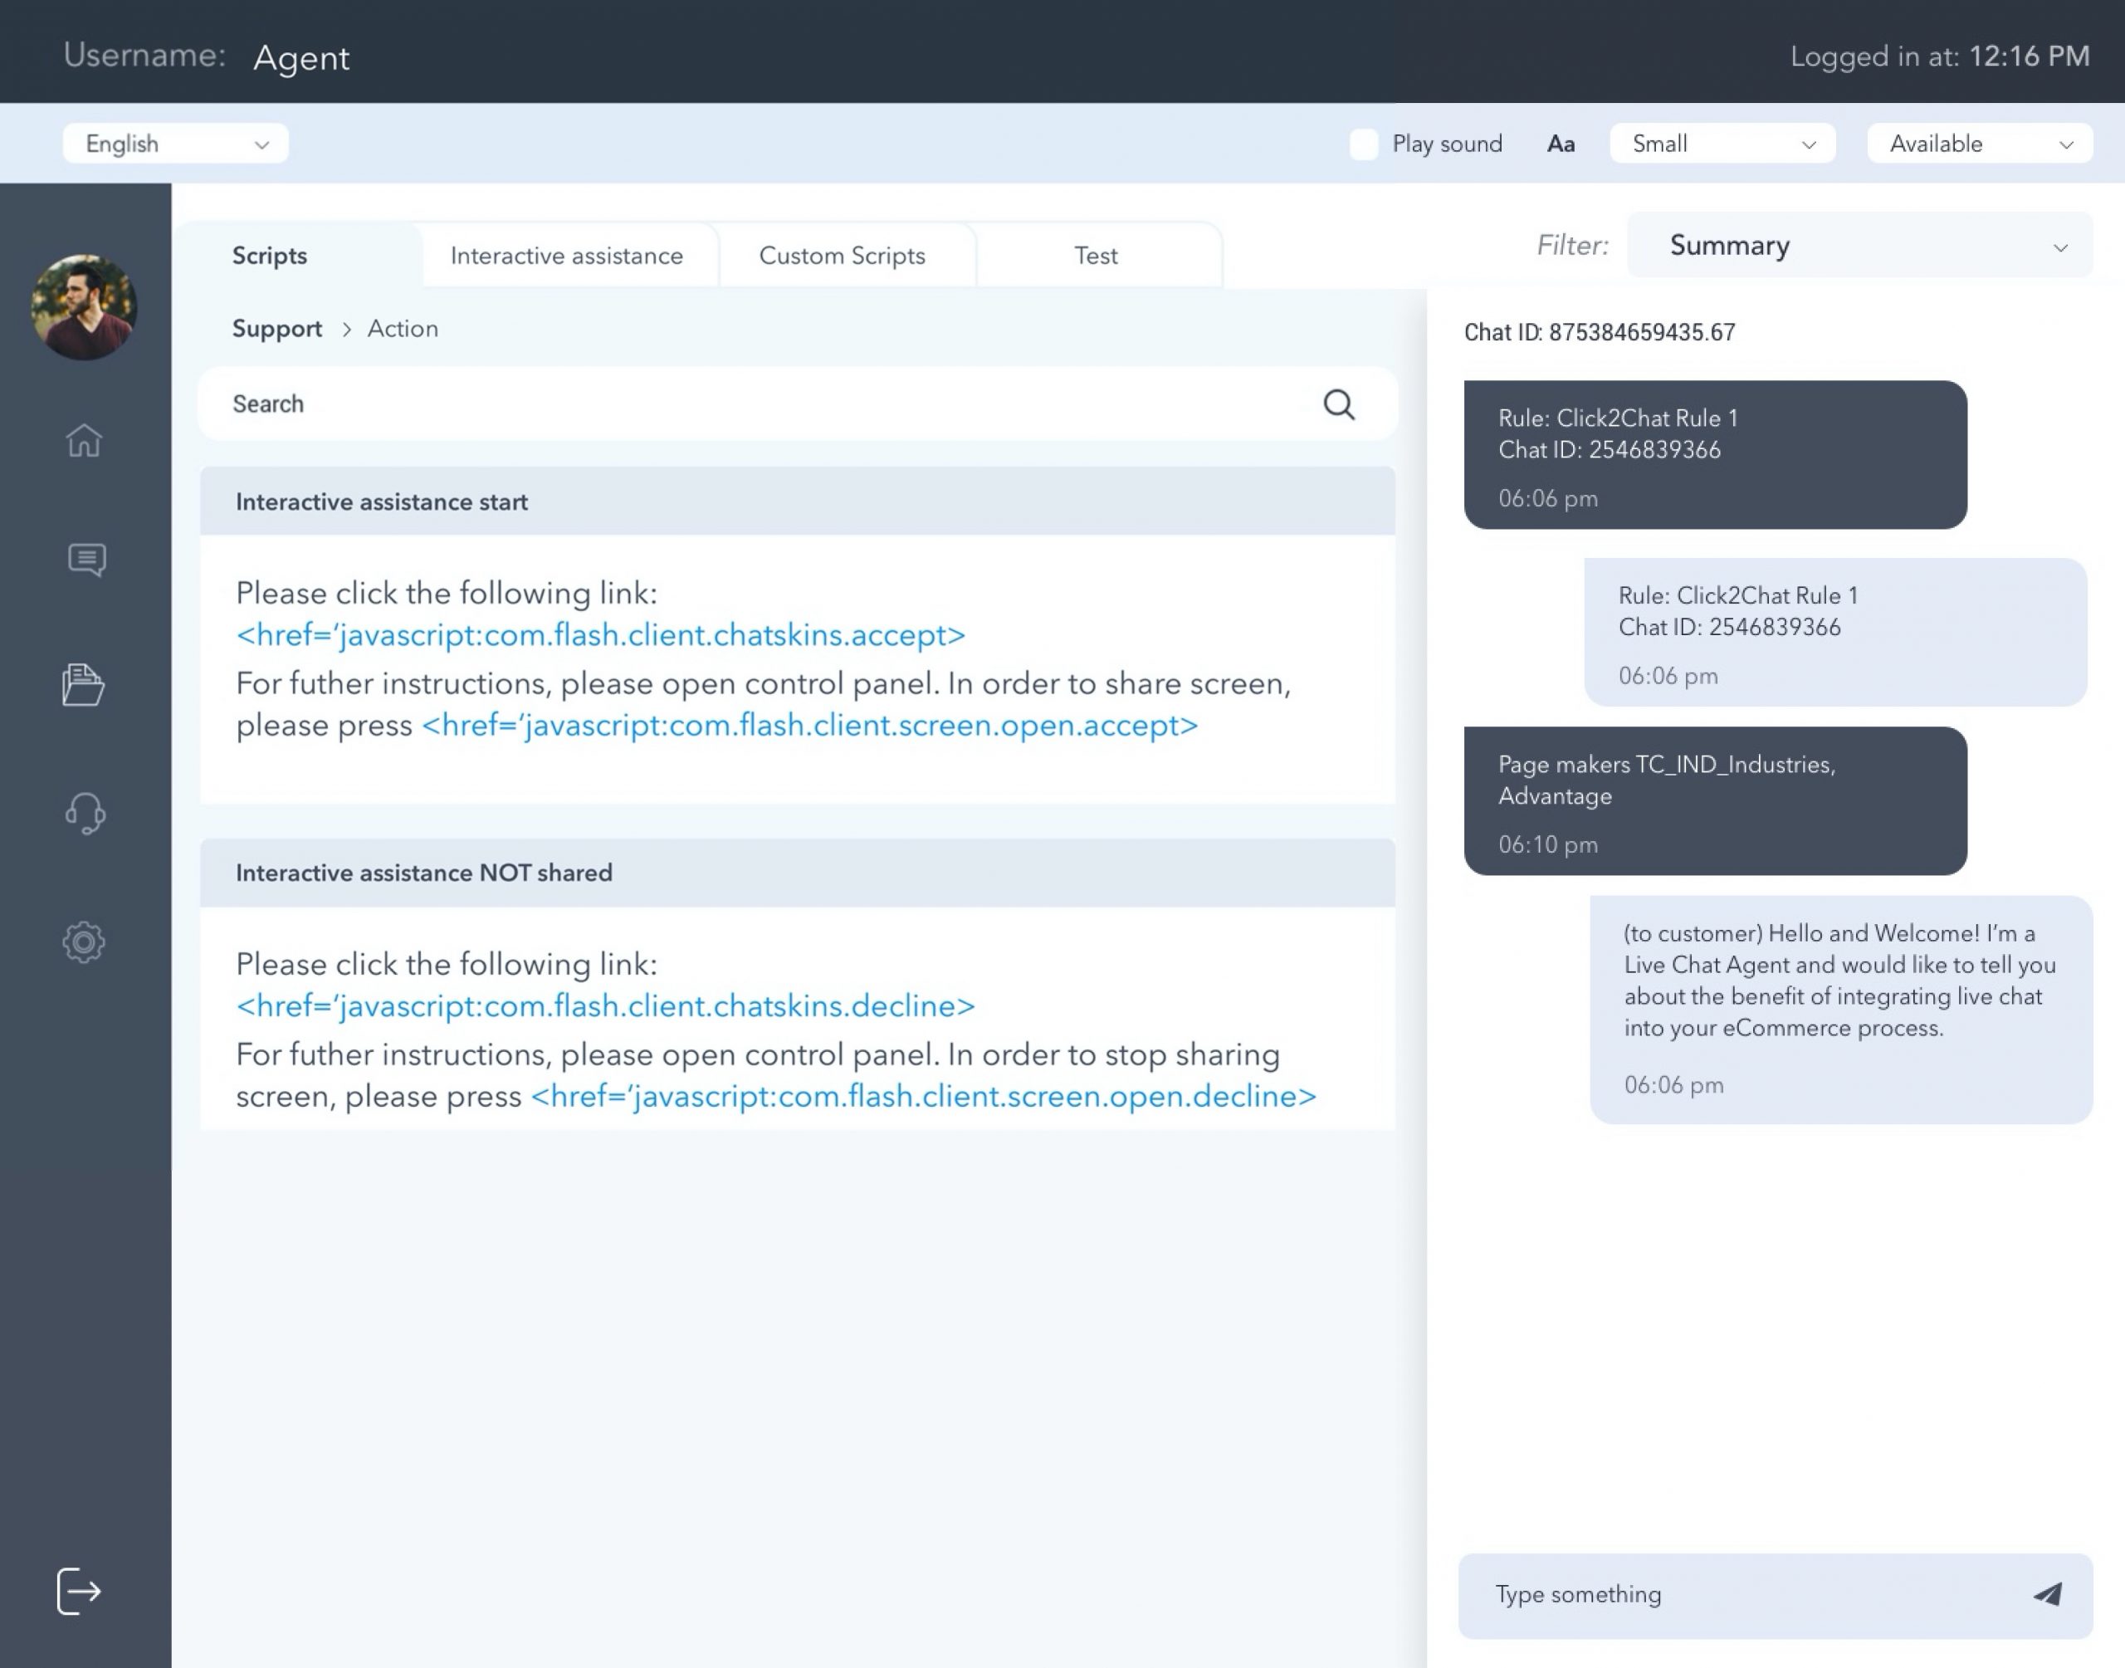Click the search magnifier icon
The width and height of the screenshot is (2125, 1668).
click(x=1338, y=404)
